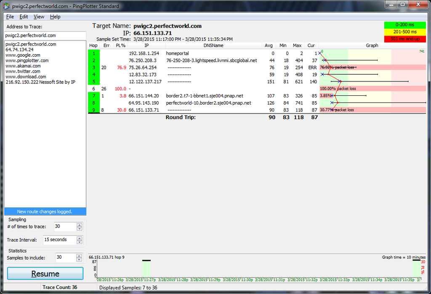The height and width of the screenshot is (294, 431).
Task: Click the Avg column header
Action: click(269, 45)
